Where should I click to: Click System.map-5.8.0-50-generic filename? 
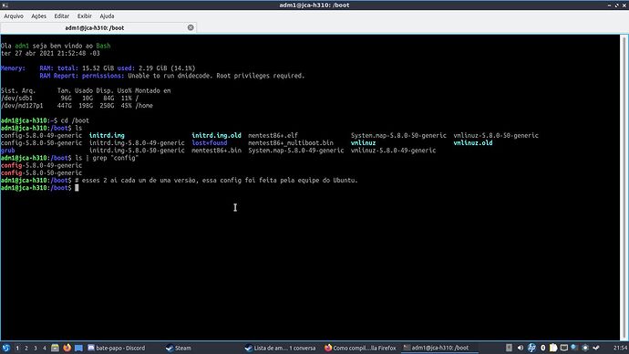tap(398, 136)
